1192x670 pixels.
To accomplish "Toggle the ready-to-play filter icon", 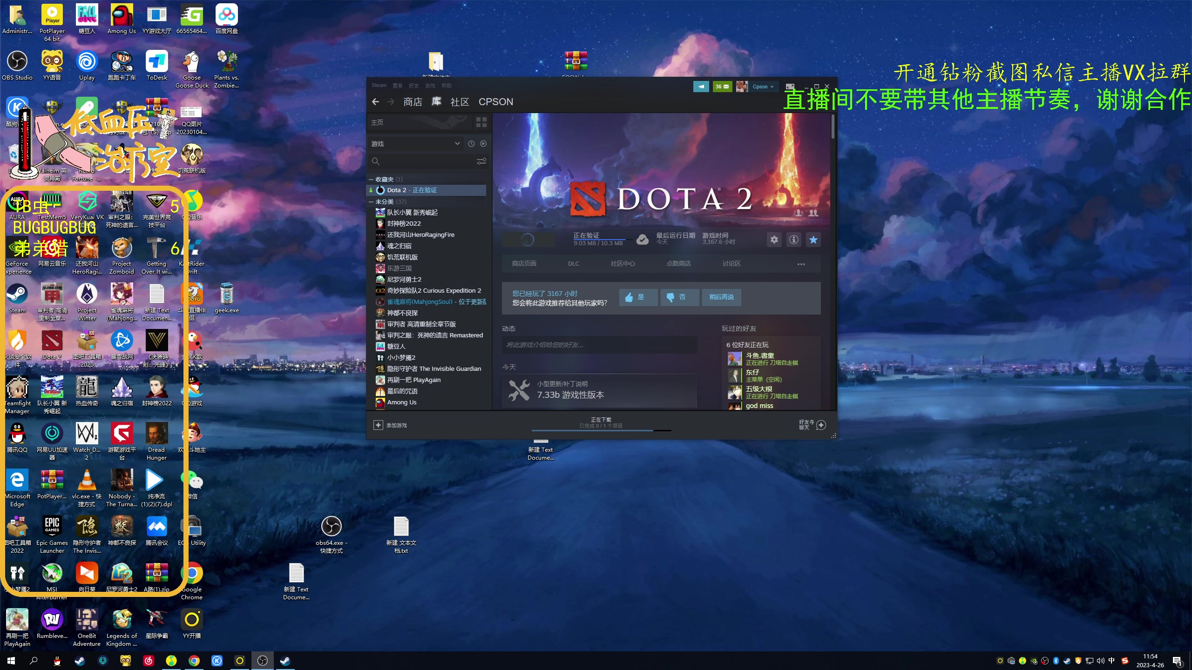I will [x=483, y=144].
